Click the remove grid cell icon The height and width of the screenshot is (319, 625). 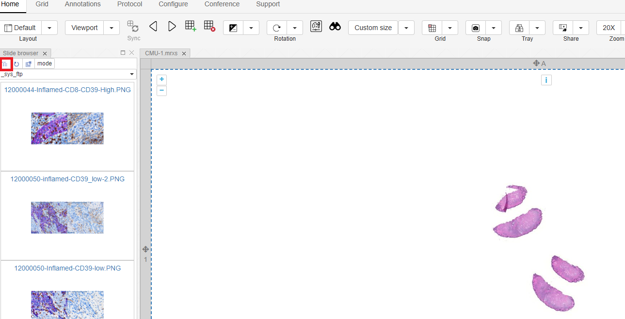[x=209, y=26]
